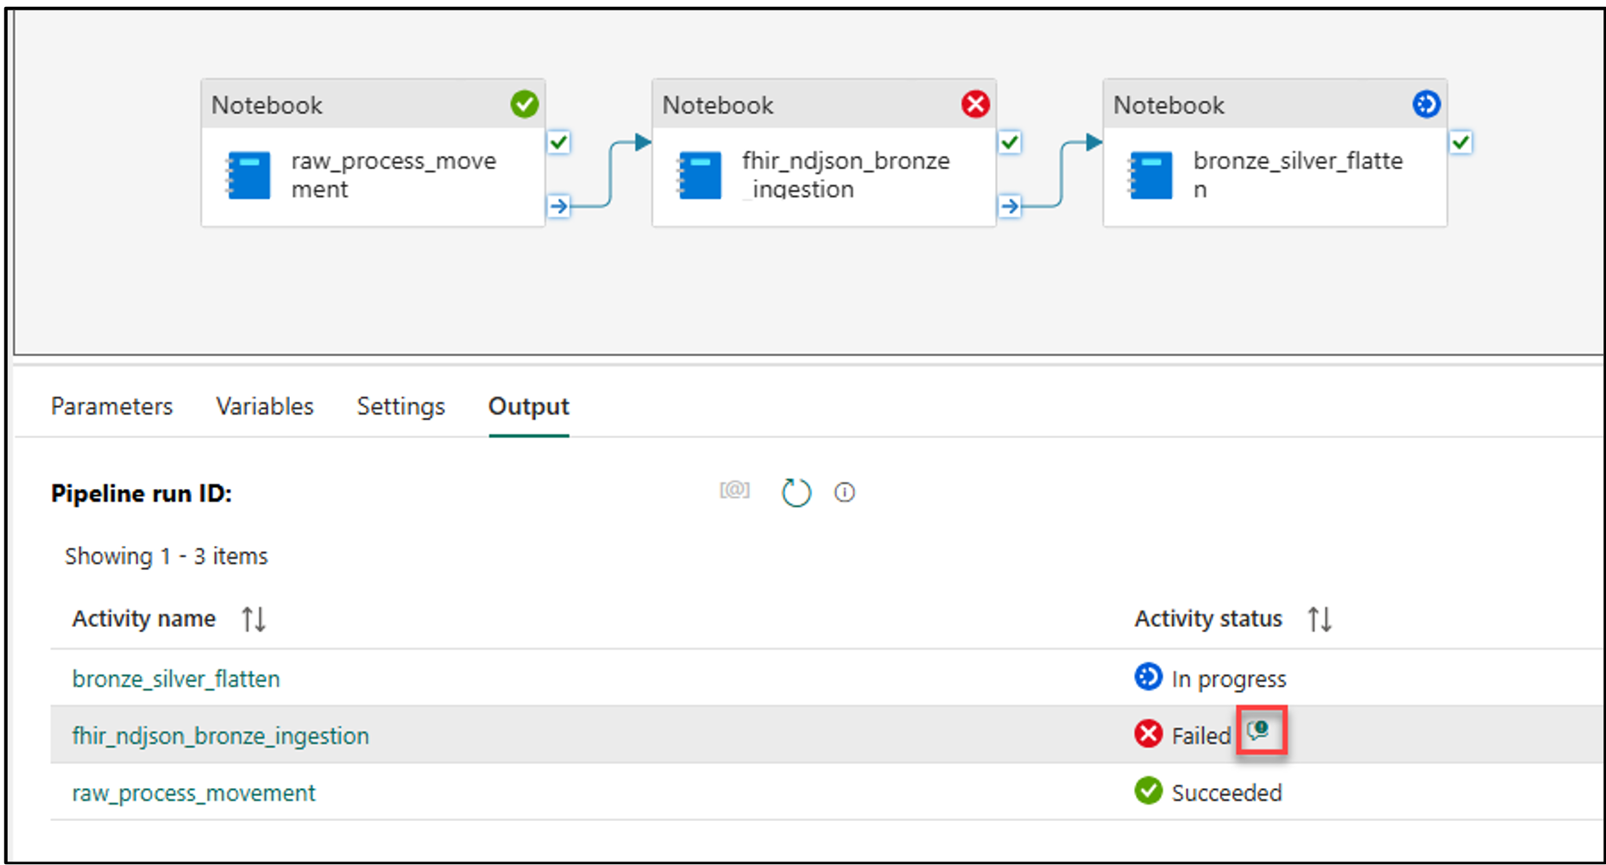Click the on-success checkmark connector of fhir_ndjson_bronze_ingestion

pyautogui.click(x=1010, y=141)
